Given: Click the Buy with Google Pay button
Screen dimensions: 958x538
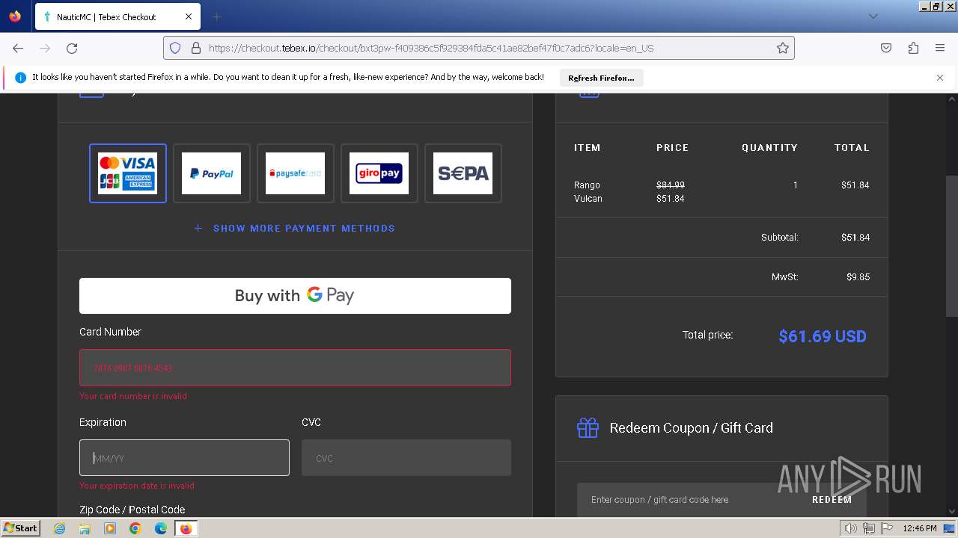Looking at the screenshot, I should click(295, 296).
